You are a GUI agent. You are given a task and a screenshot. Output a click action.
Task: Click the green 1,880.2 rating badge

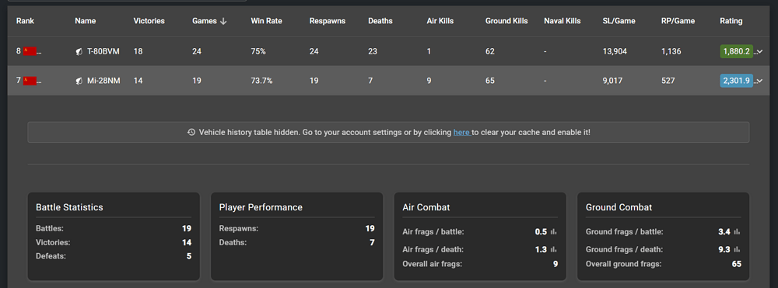[736, 51]
